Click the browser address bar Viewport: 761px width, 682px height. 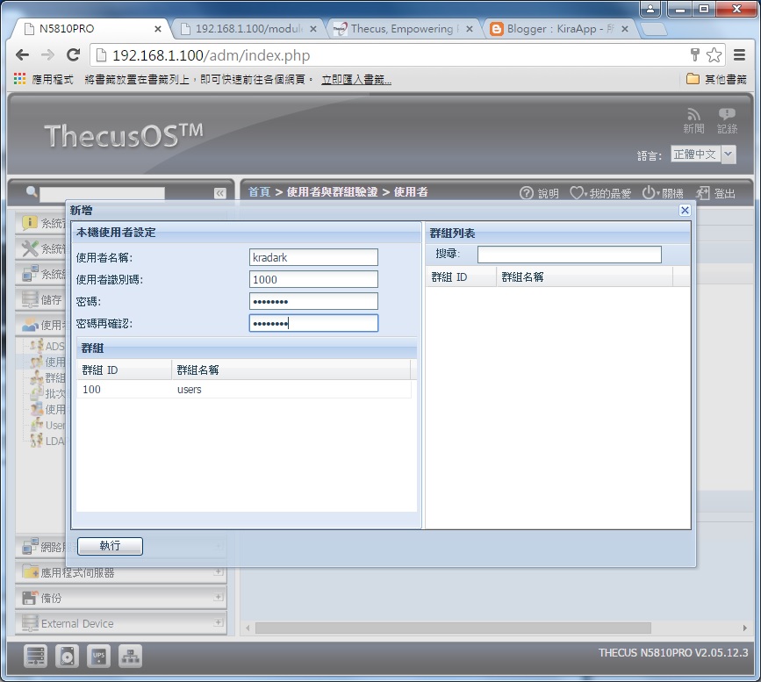(388, 55)
